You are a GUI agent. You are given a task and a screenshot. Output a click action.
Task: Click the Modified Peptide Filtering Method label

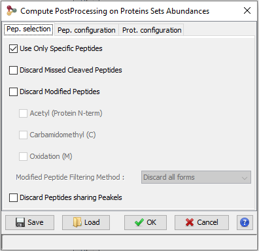70,177
